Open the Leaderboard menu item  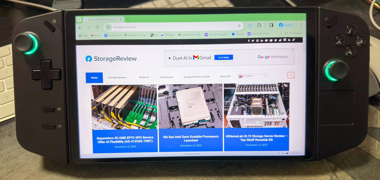click(x=166, y=77)
